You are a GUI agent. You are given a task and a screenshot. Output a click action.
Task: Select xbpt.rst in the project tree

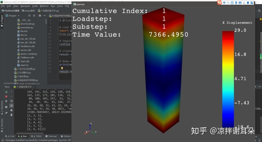click(x=23, y=65)
